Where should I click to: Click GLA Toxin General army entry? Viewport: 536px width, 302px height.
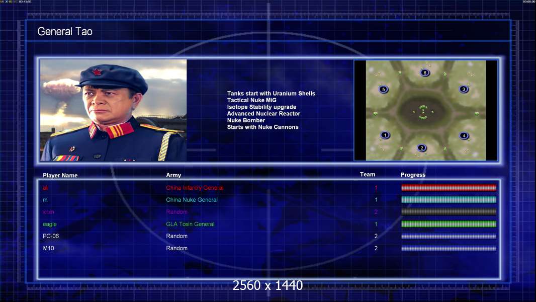[x=190, y=224]
